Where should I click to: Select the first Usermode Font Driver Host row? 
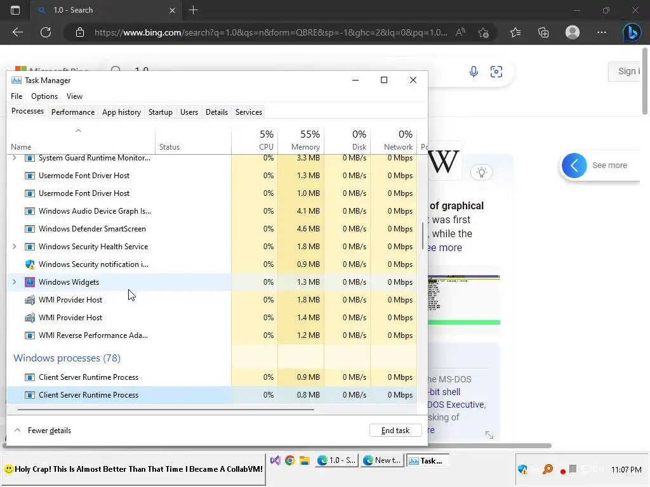pyautogui.click(x=212, y=176)
